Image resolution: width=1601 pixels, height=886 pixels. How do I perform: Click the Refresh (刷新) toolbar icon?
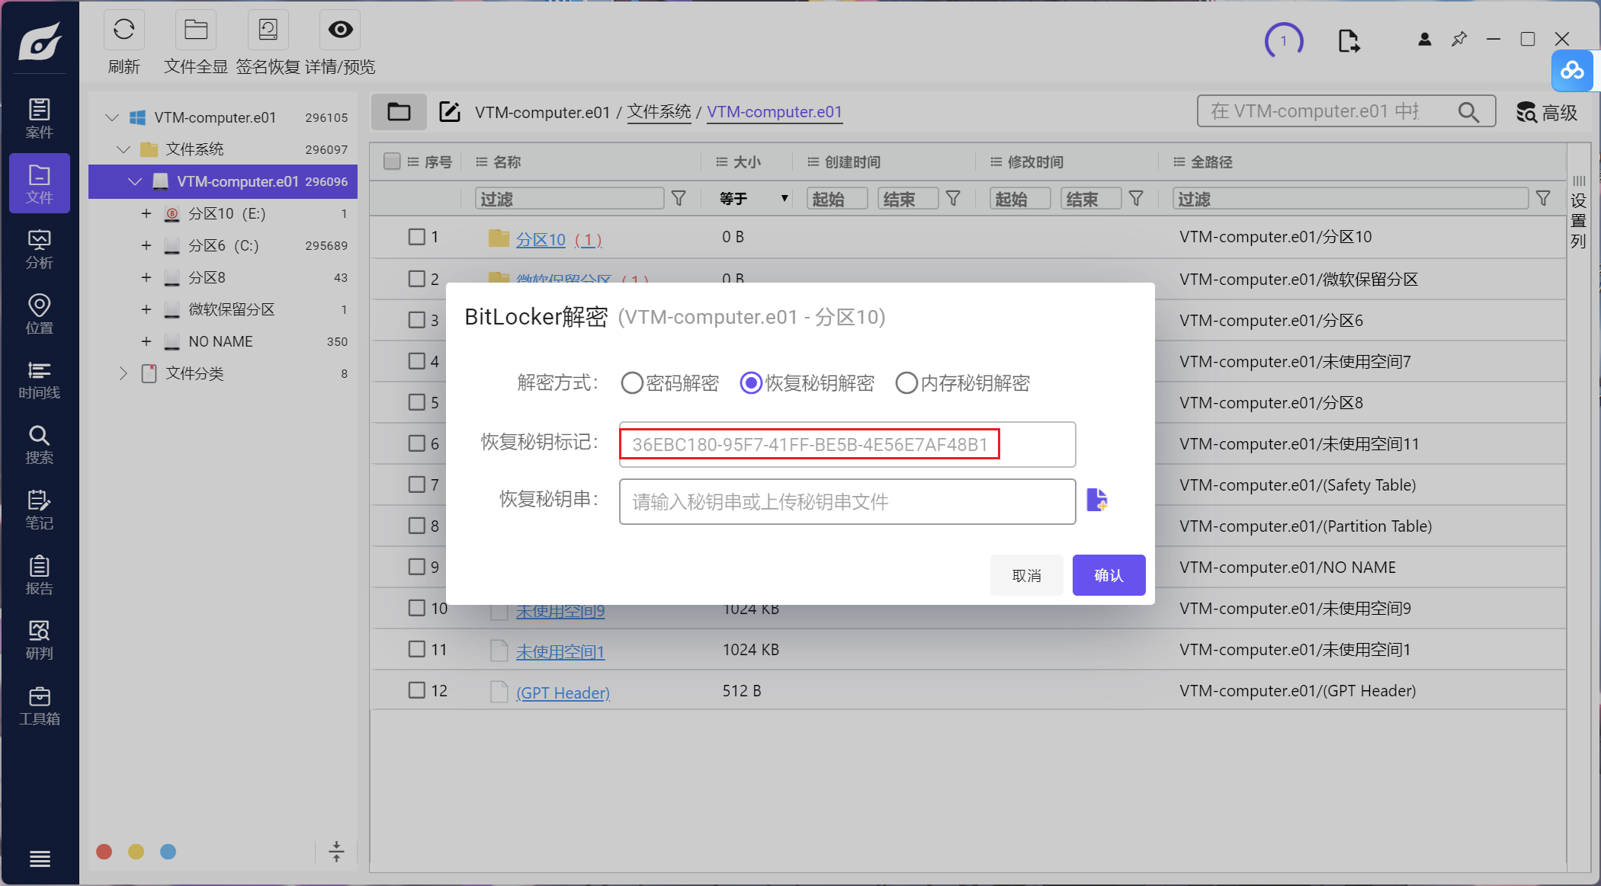tap(124, 30)
